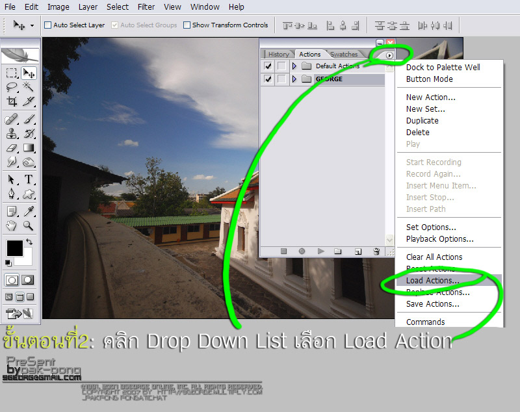Choose Playback Options... menu entry

[449, 239]
